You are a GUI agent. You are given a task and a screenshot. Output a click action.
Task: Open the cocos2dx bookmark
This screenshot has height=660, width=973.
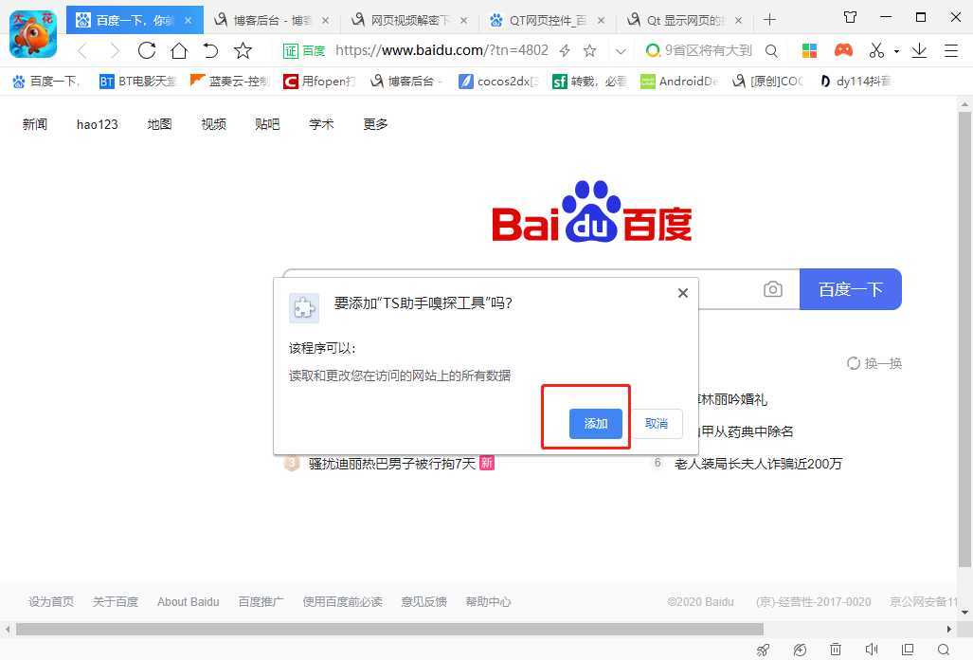497,82
